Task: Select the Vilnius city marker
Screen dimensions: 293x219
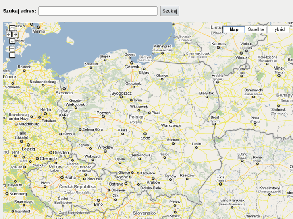Action: pyautogui.click(x=241, y=53)
